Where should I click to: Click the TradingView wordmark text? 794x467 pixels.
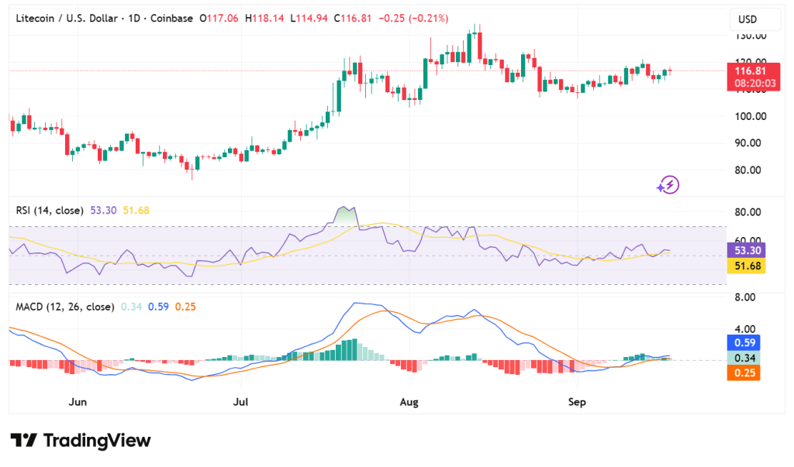(97, 441)
